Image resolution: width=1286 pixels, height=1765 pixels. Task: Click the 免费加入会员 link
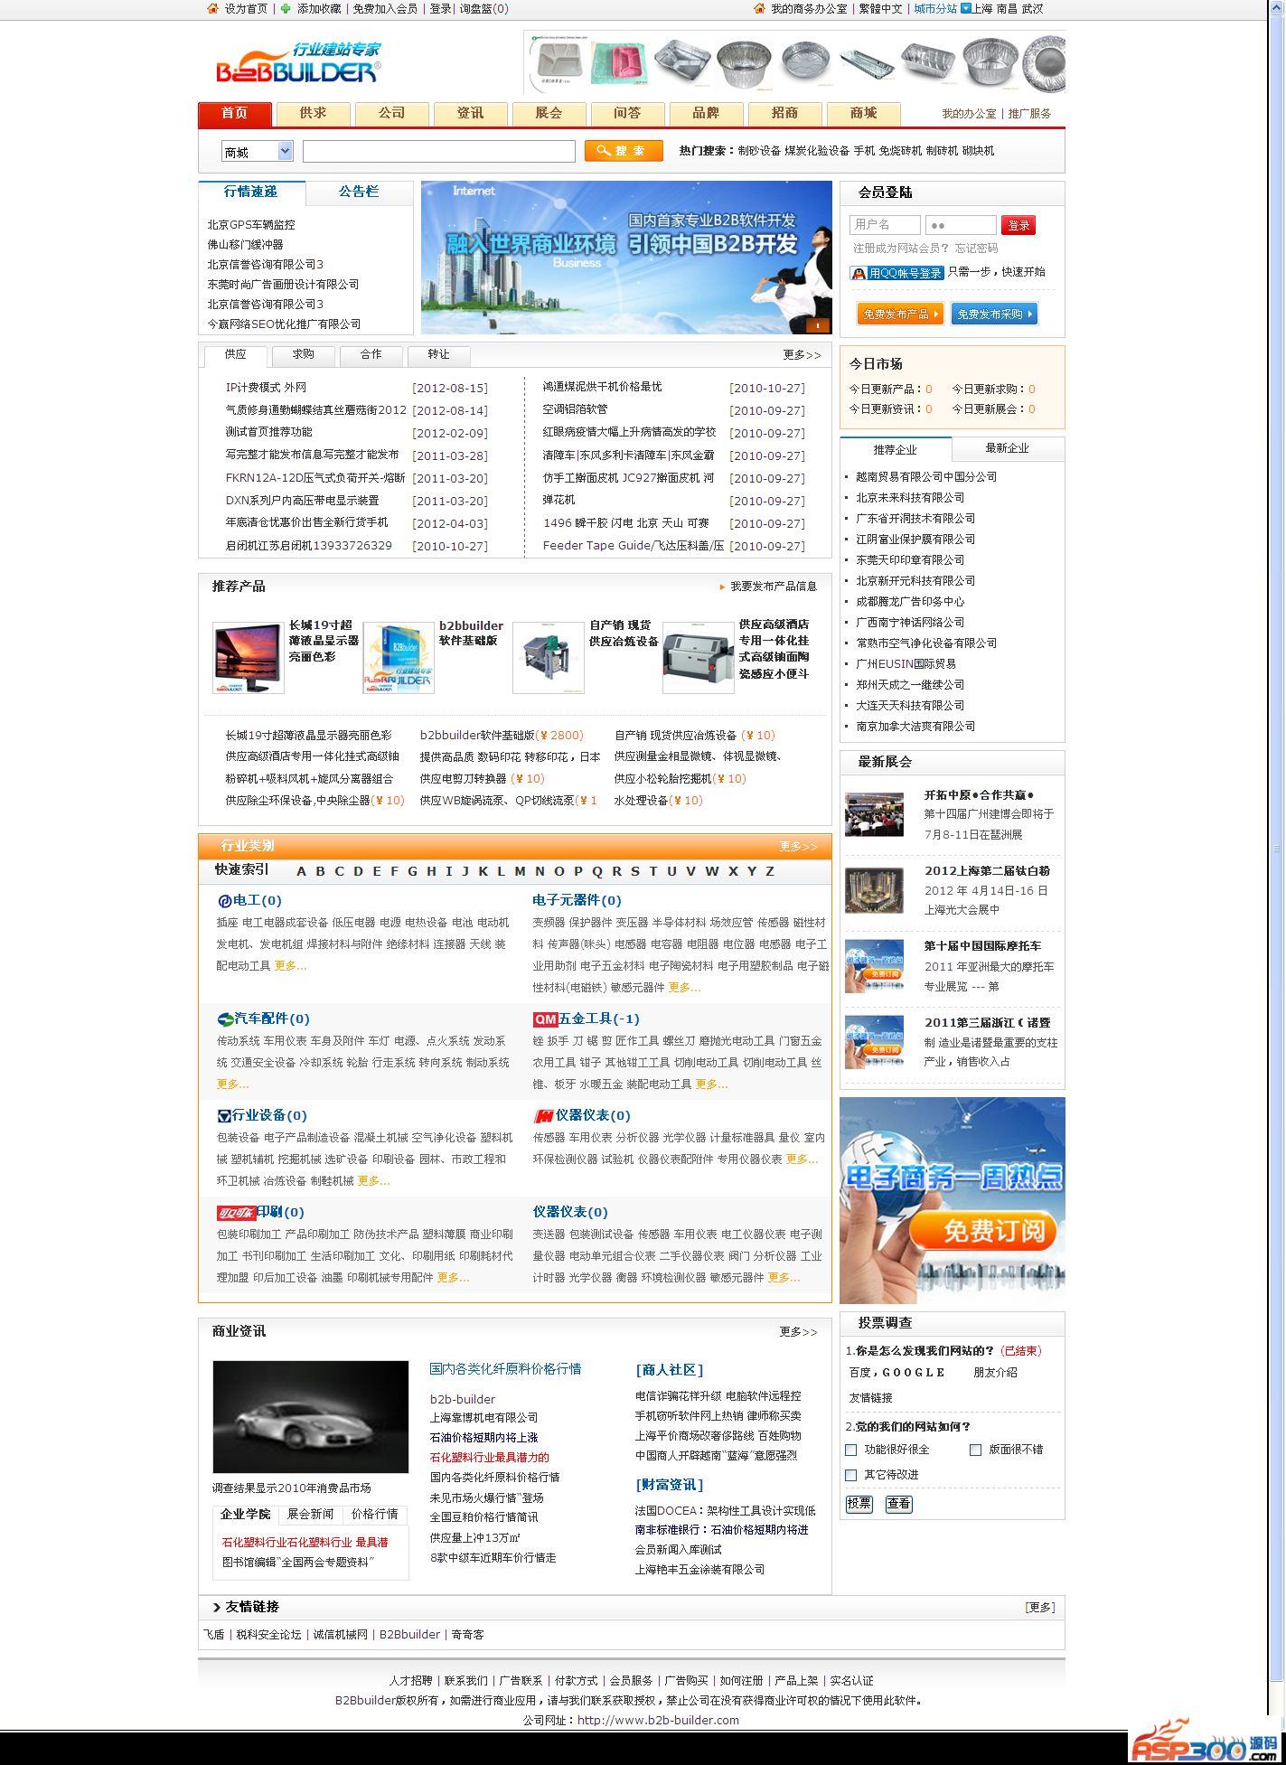[385, 9]
